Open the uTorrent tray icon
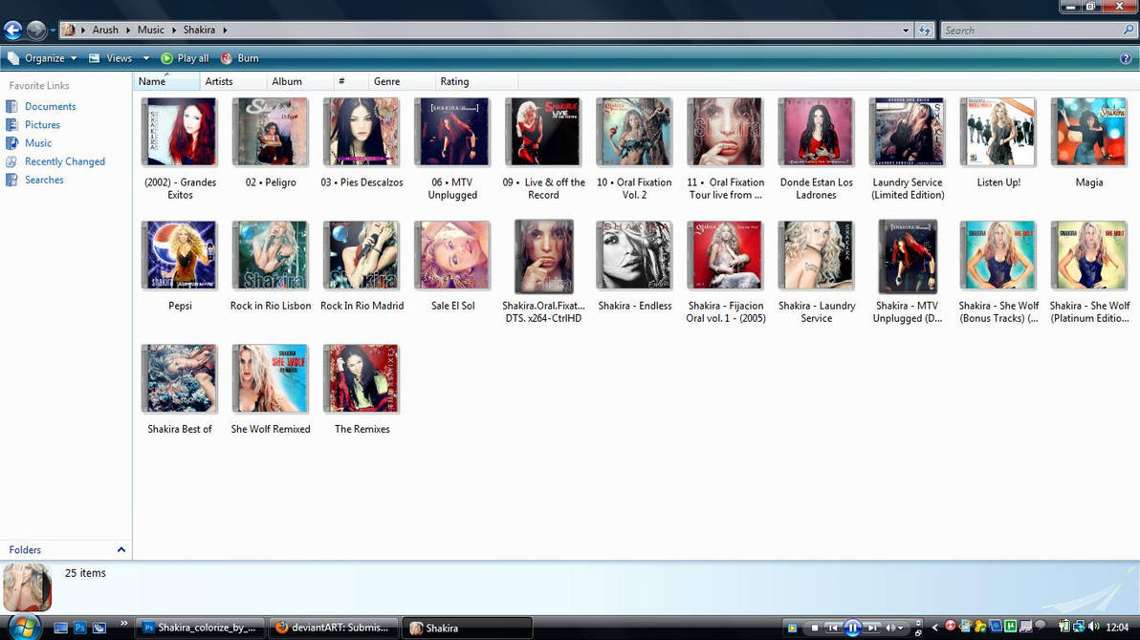Viewport: 1140px width, 640px height. [x=1011, y=627]
